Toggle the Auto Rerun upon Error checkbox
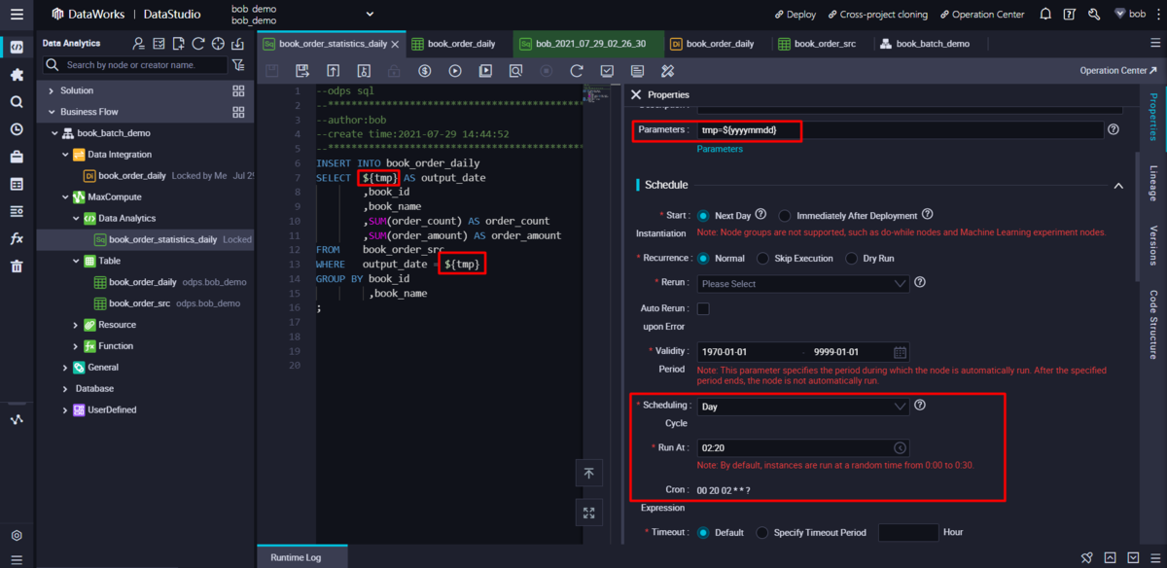The width and height of the screenshot is (1167, 568). click(x=703, y=308)
